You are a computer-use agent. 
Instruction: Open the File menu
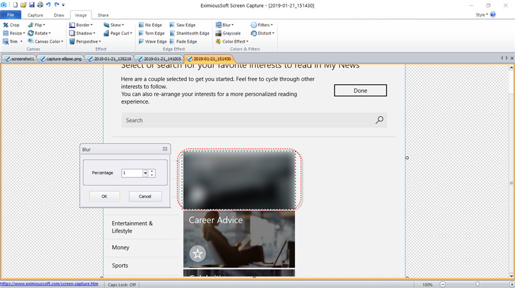[10, 15]
